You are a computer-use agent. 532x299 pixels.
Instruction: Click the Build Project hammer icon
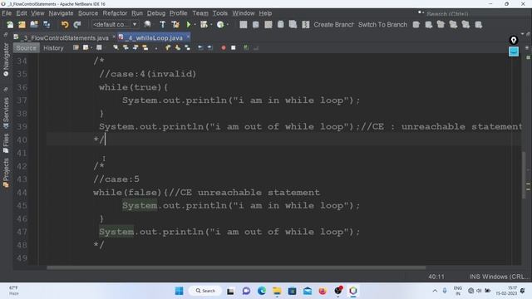click(163, 24)
